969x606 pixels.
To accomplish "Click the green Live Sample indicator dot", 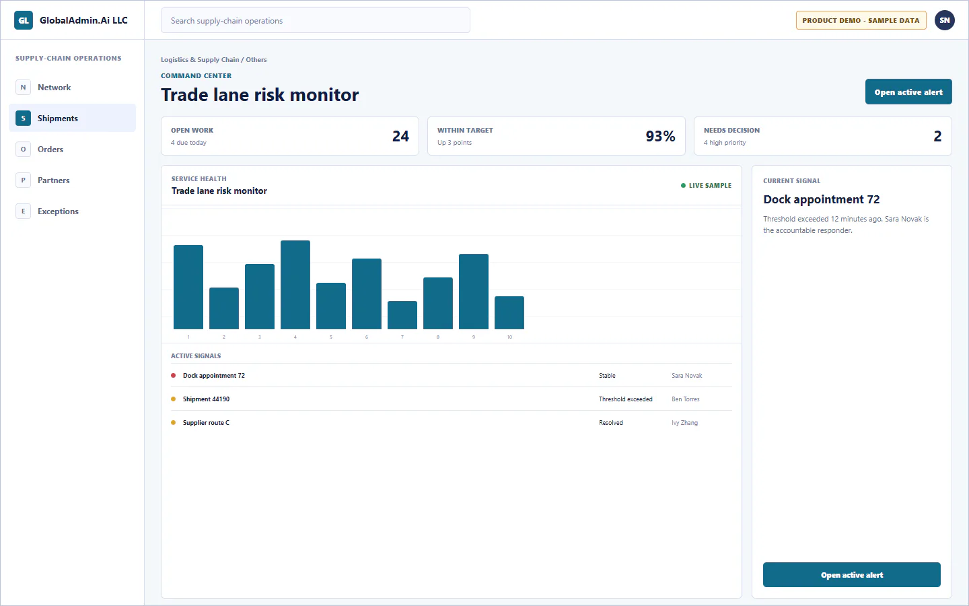I will 684,186.
